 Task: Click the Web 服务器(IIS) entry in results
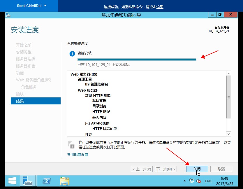pyautogui.click(x=84, y=74)
